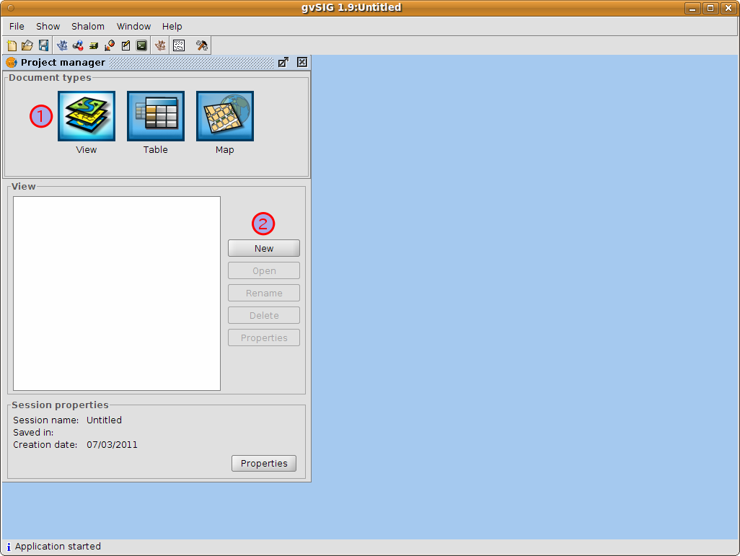
Task: Select the Table document type
Action: [x=156, y=117]
